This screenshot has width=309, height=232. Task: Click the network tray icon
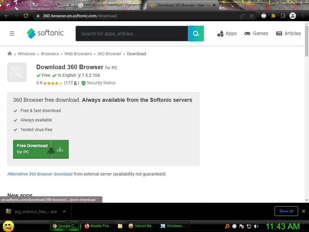249,226
